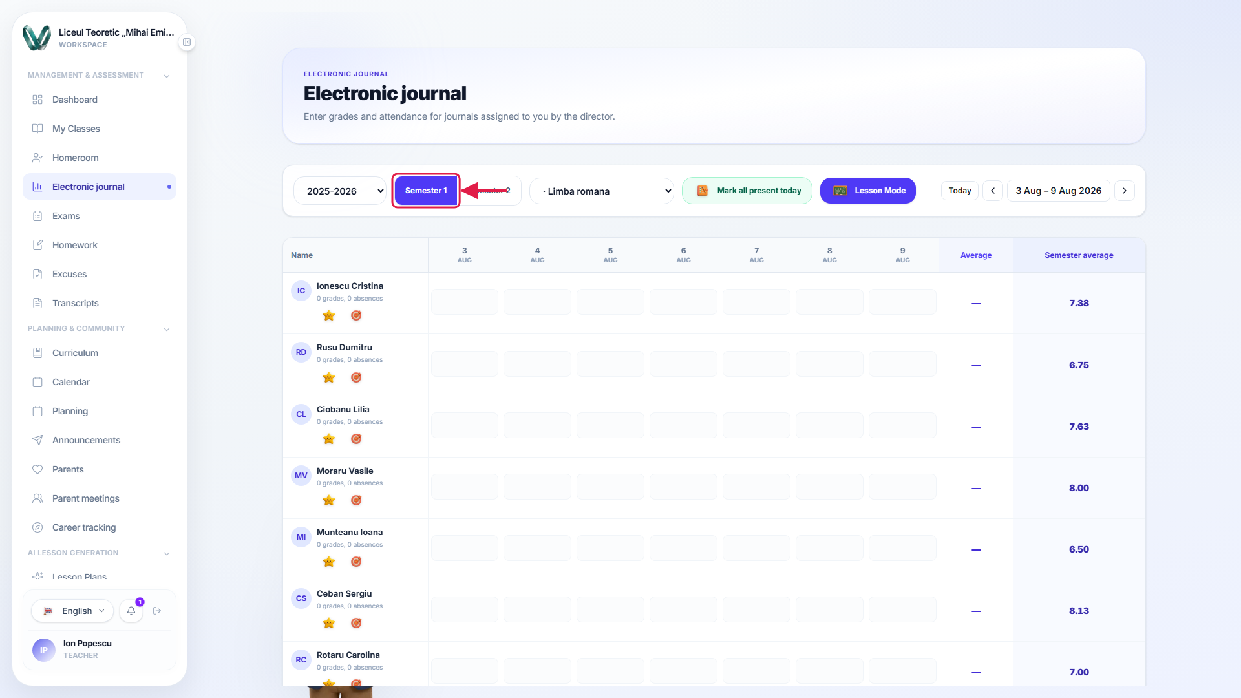Go to next week arrow
The height and width of the screenshot is (698, 1241).
tap(1125, 191)
